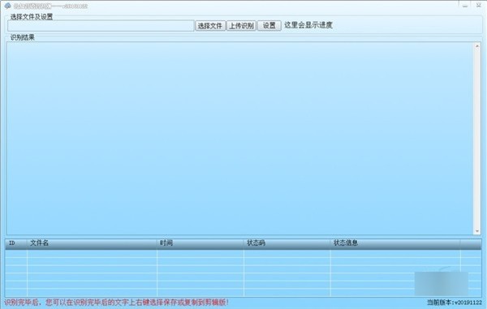The image size is (487, 309).
Task: Select the first empty row in file table
Action: tap(243, 254)
